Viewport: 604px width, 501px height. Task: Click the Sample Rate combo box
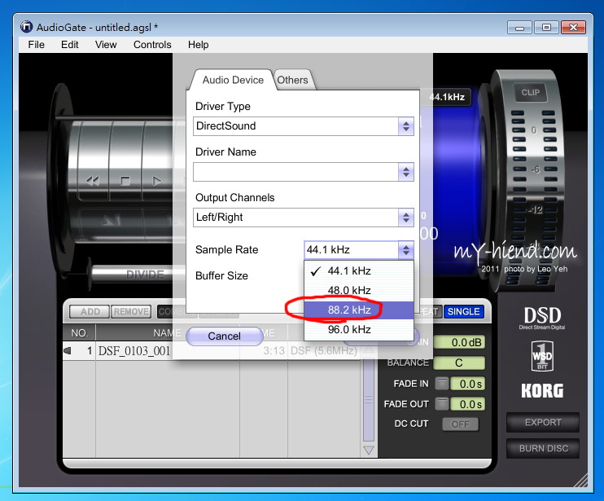click(x=359, y=250)
